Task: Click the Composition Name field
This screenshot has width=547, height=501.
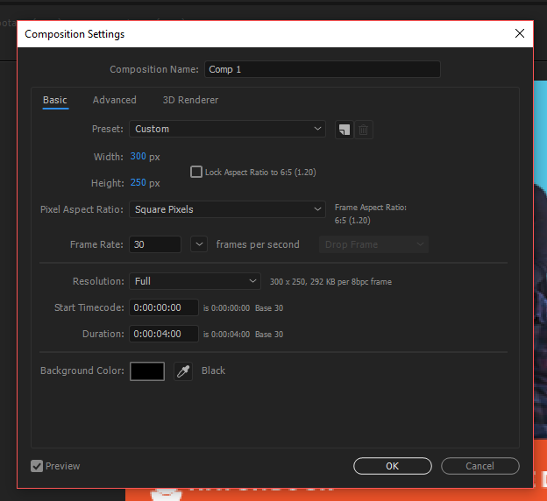Action: click(323, 69)
